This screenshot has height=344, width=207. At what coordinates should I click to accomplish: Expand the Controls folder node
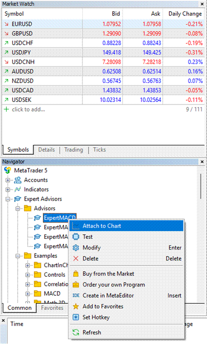28,275
